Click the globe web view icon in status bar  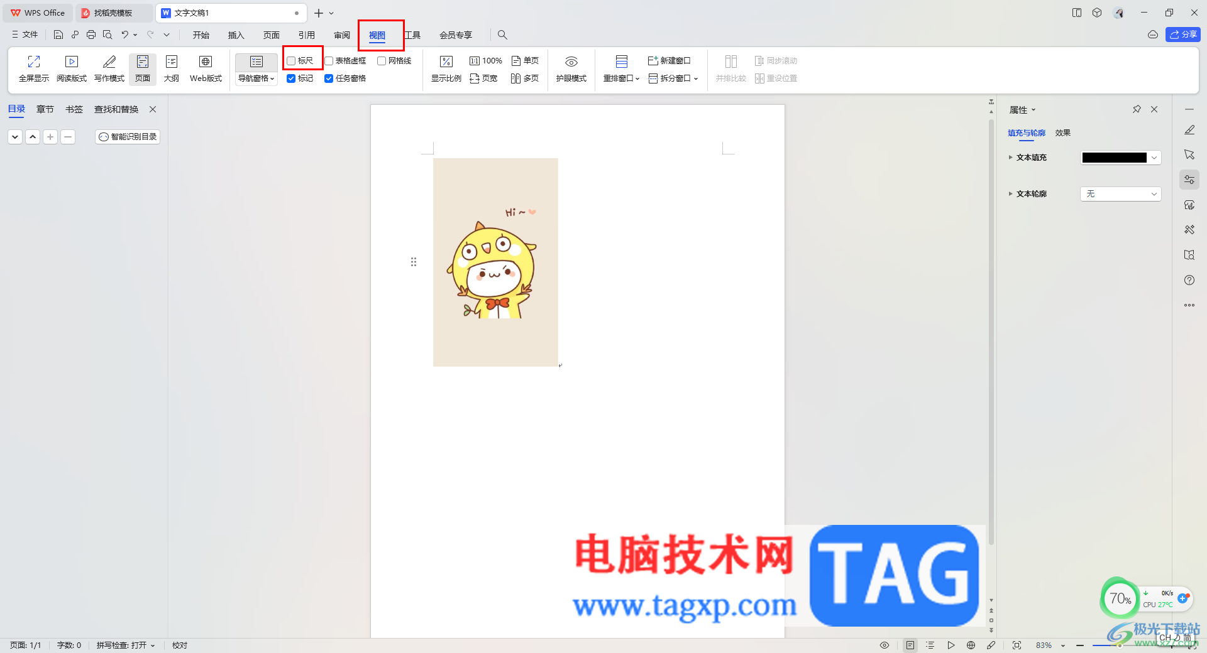[x=971, y=645]
